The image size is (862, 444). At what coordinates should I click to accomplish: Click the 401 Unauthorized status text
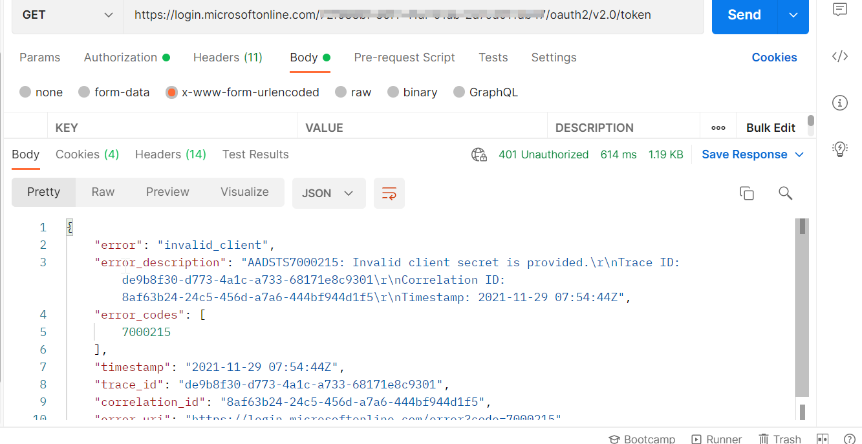point(543,154)
